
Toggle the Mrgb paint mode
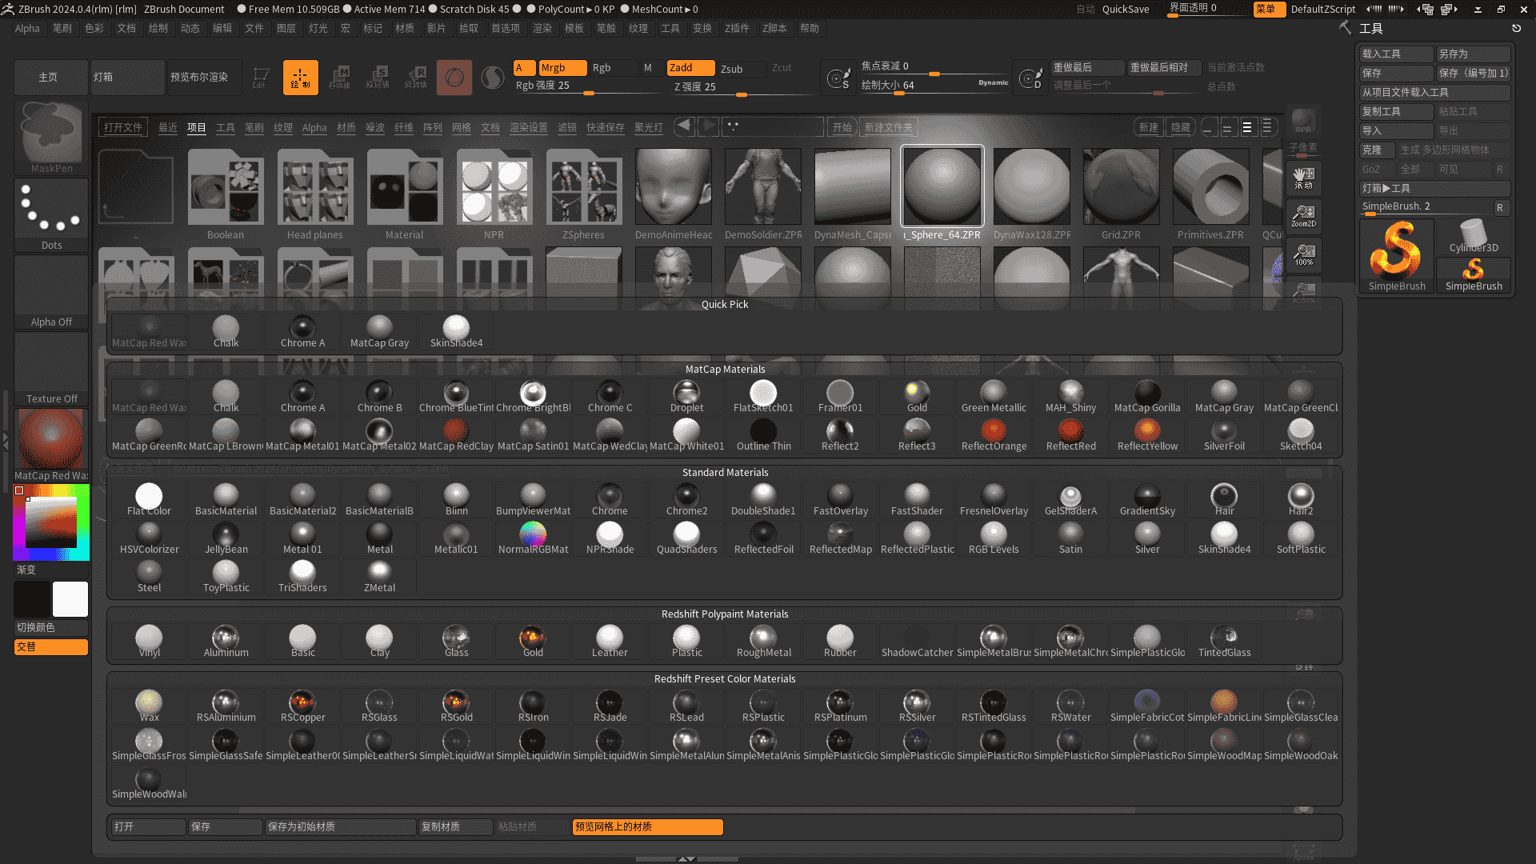(x=563, y=68)
